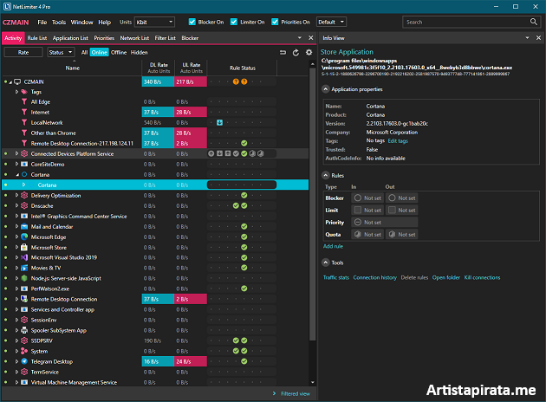Screen dimensions: 546x402
Task: Open Connection history link
Action: click(x=374, y=277)
